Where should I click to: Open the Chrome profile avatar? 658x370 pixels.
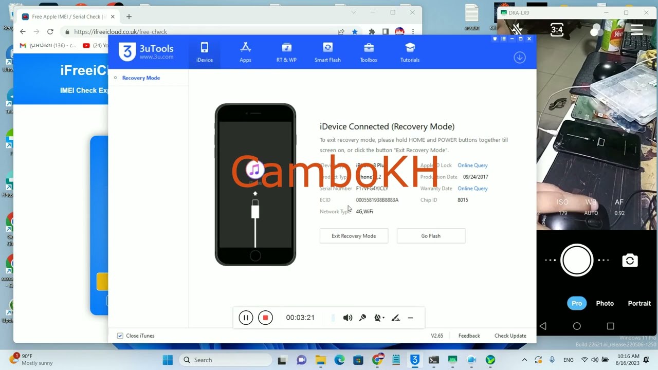click(399, 32)
